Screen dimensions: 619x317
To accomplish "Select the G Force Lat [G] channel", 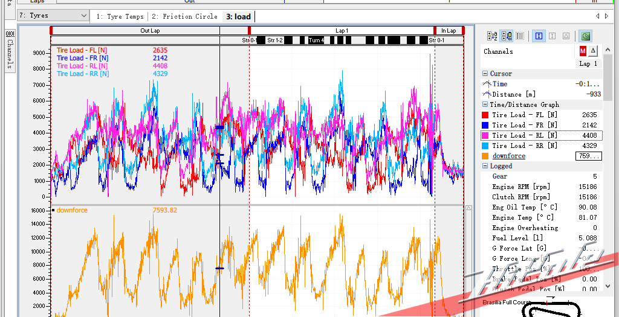I will point(542,248).
